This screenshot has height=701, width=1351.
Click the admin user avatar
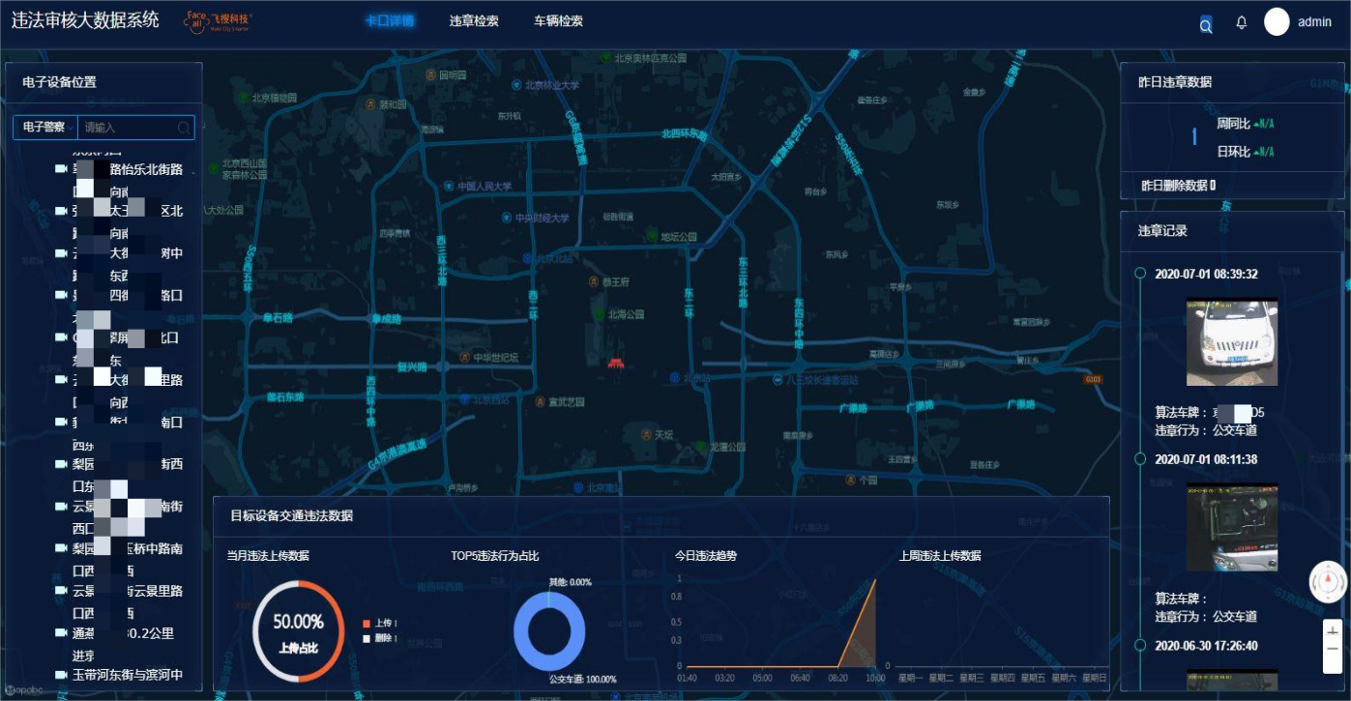point(1277,22)
